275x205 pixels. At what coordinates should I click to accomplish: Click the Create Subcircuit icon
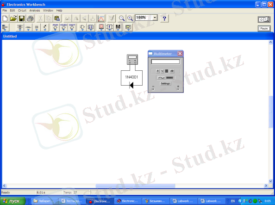click(x=93, y=18)
